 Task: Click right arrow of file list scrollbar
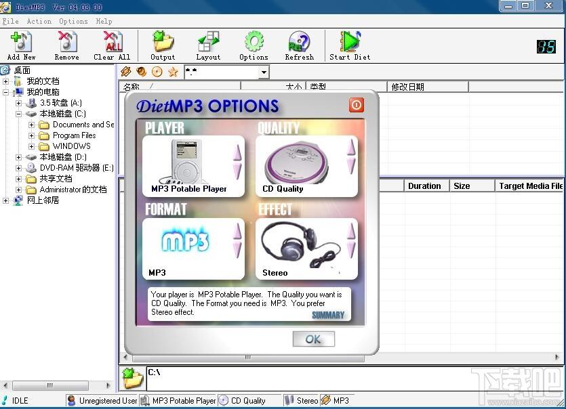tap(557, 358)
